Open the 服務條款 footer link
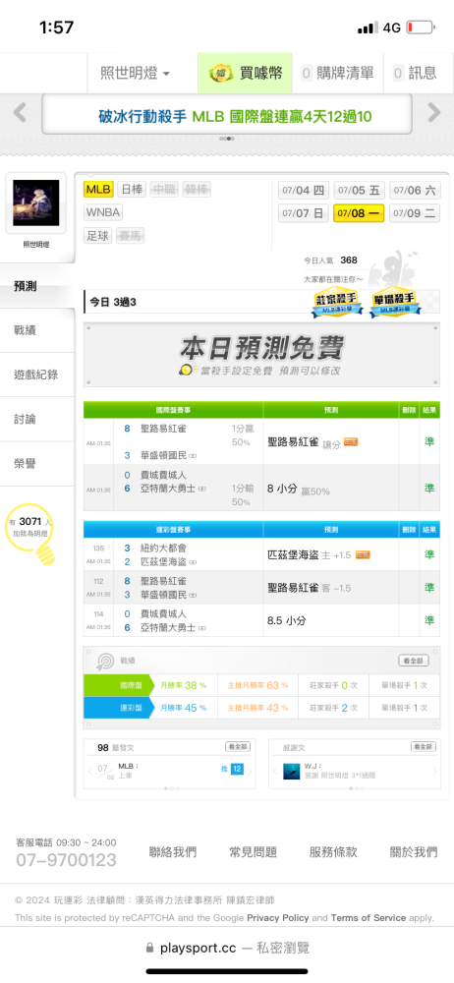The width and height of the screenshot is (454, 983). (333, 852)
